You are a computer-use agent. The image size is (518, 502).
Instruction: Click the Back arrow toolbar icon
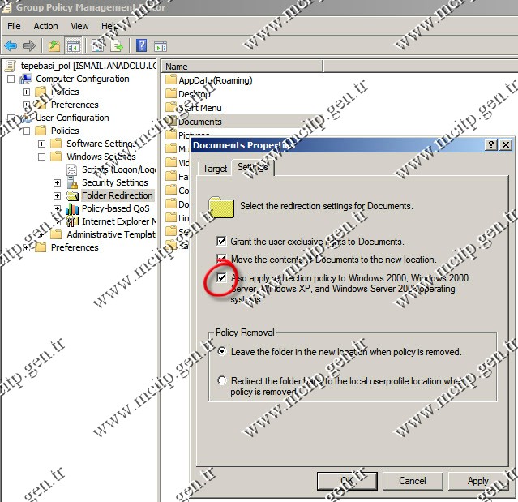click(11, 45)
